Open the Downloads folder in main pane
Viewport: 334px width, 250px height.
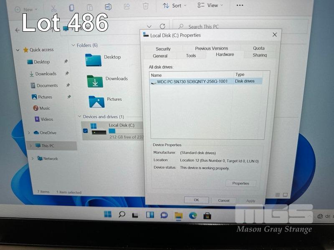[95, 81]
